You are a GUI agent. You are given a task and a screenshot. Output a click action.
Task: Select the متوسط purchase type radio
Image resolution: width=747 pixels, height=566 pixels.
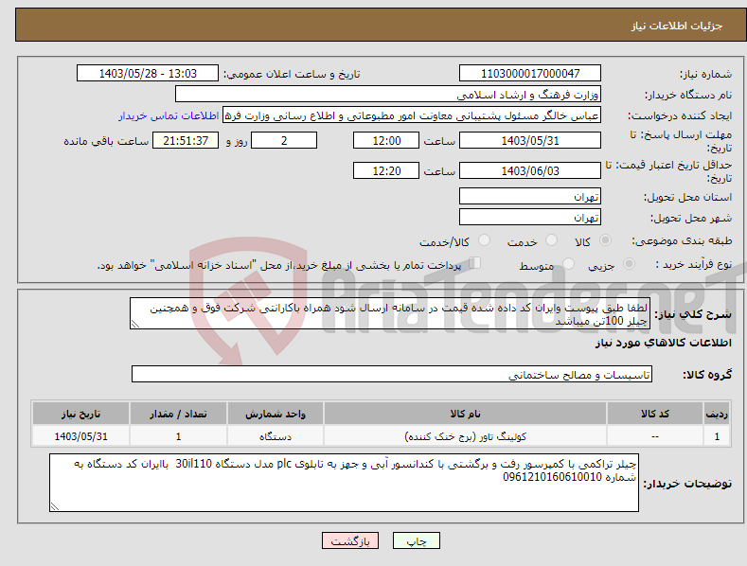point(568,263)
